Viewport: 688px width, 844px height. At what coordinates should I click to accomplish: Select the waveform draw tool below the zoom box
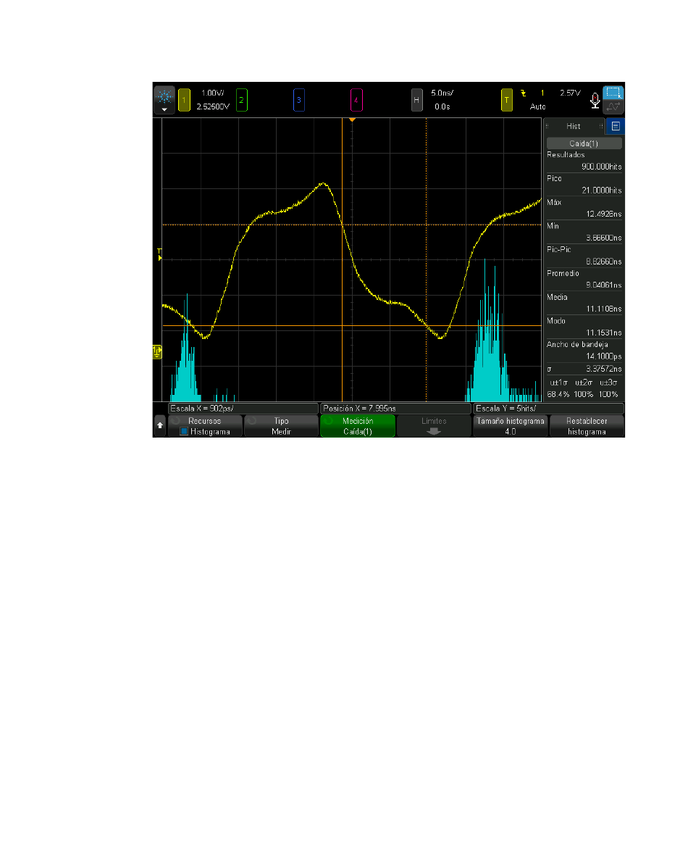[613, 106]
